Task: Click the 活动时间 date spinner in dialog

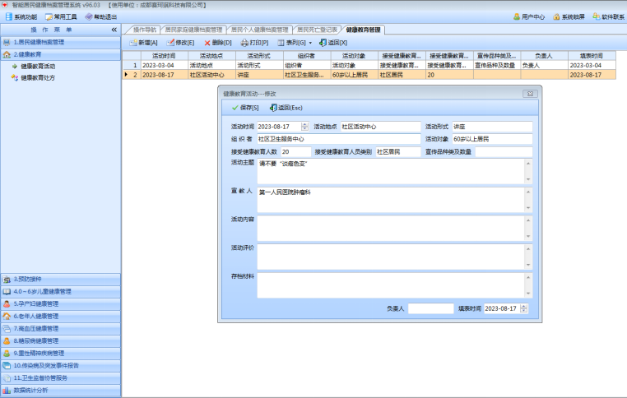Action: (x=304, y=127)
